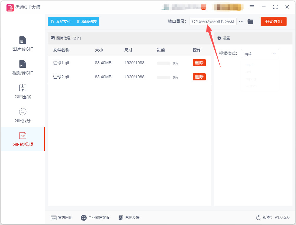Viewport: 296px width, 225px height.
Task: Click 清除列表 button
Action: point(87,21)
